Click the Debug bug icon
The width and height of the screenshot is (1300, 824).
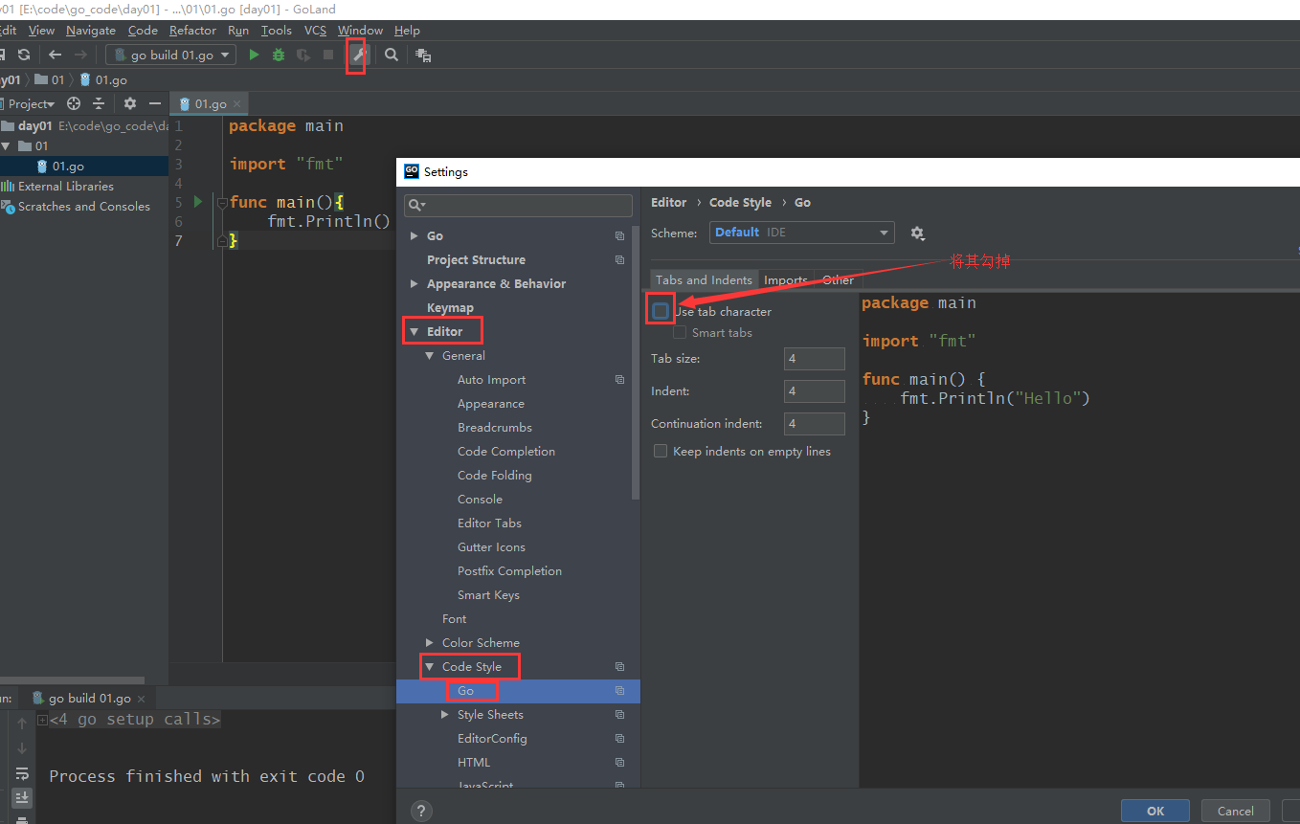coord(279,56)
